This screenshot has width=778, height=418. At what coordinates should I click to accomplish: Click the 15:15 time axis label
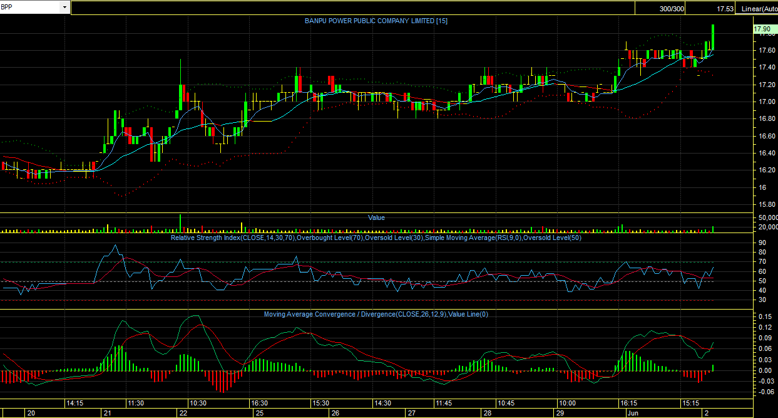[x=690, y=403]
